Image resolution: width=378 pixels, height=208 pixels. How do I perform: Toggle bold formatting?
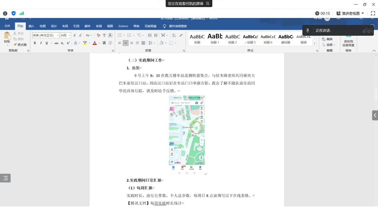(x=35, y=43)
